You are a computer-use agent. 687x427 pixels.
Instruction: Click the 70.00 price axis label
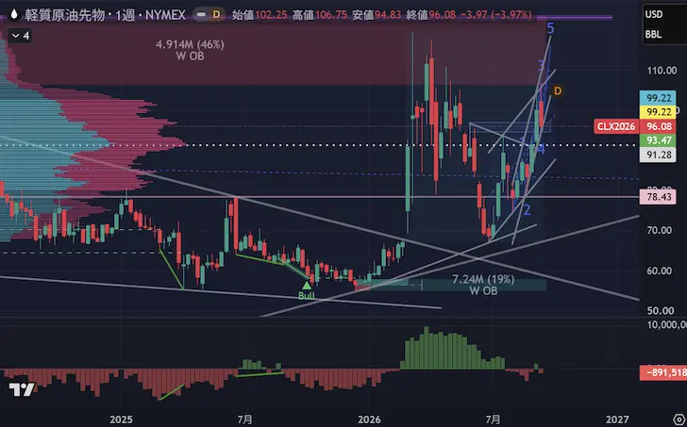pyautogui.click(x=659, y=230)
